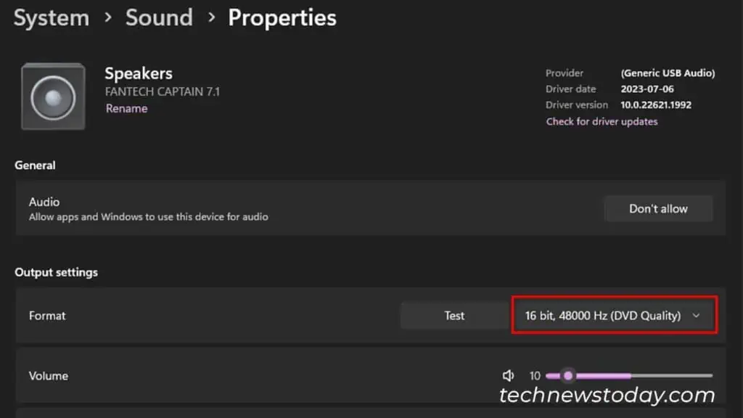Click the Output settings section heading
This screenshot has height=418, width=743.
tap(56, 272)
